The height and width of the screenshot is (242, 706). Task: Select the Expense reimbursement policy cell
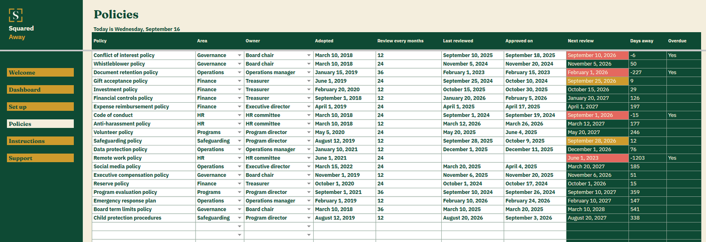pyautogui.click(x=143, y=107)
